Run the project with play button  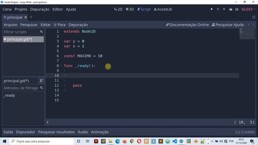coord(212,9)
